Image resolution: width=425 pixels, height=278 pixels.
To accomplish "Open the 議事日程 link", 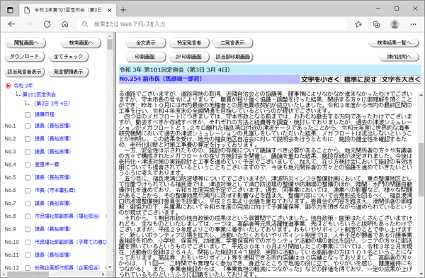I will click(45, 115).
